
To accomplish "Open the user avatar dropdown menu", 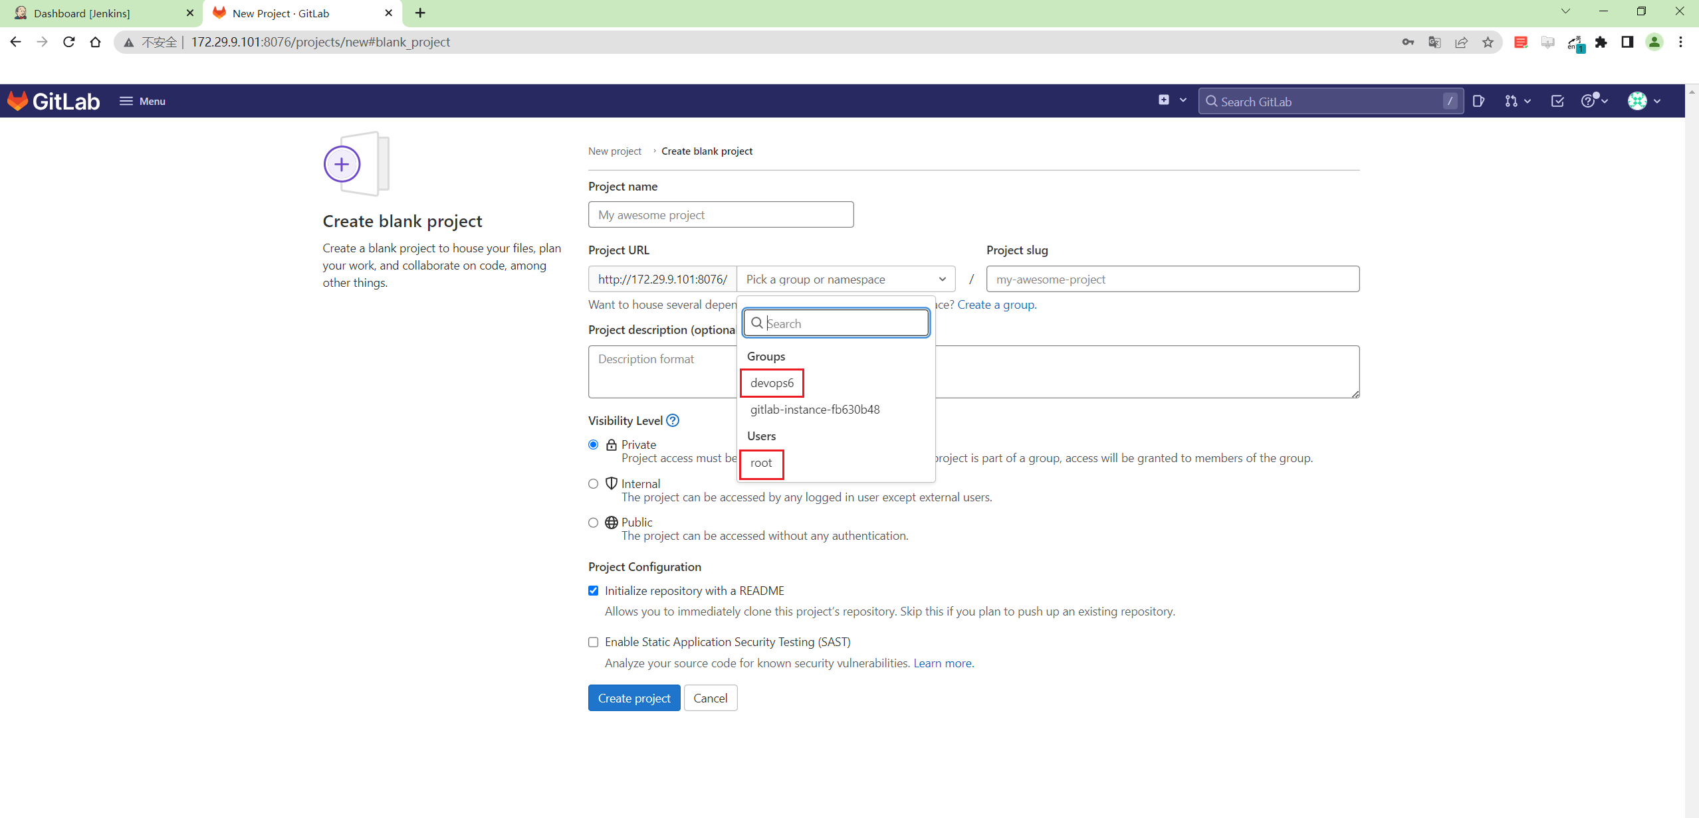I will 1644,101.
